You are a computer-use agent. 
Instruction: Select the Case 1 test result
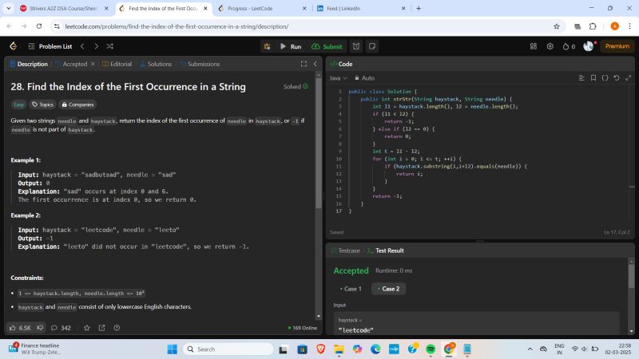tap(350, 289)
